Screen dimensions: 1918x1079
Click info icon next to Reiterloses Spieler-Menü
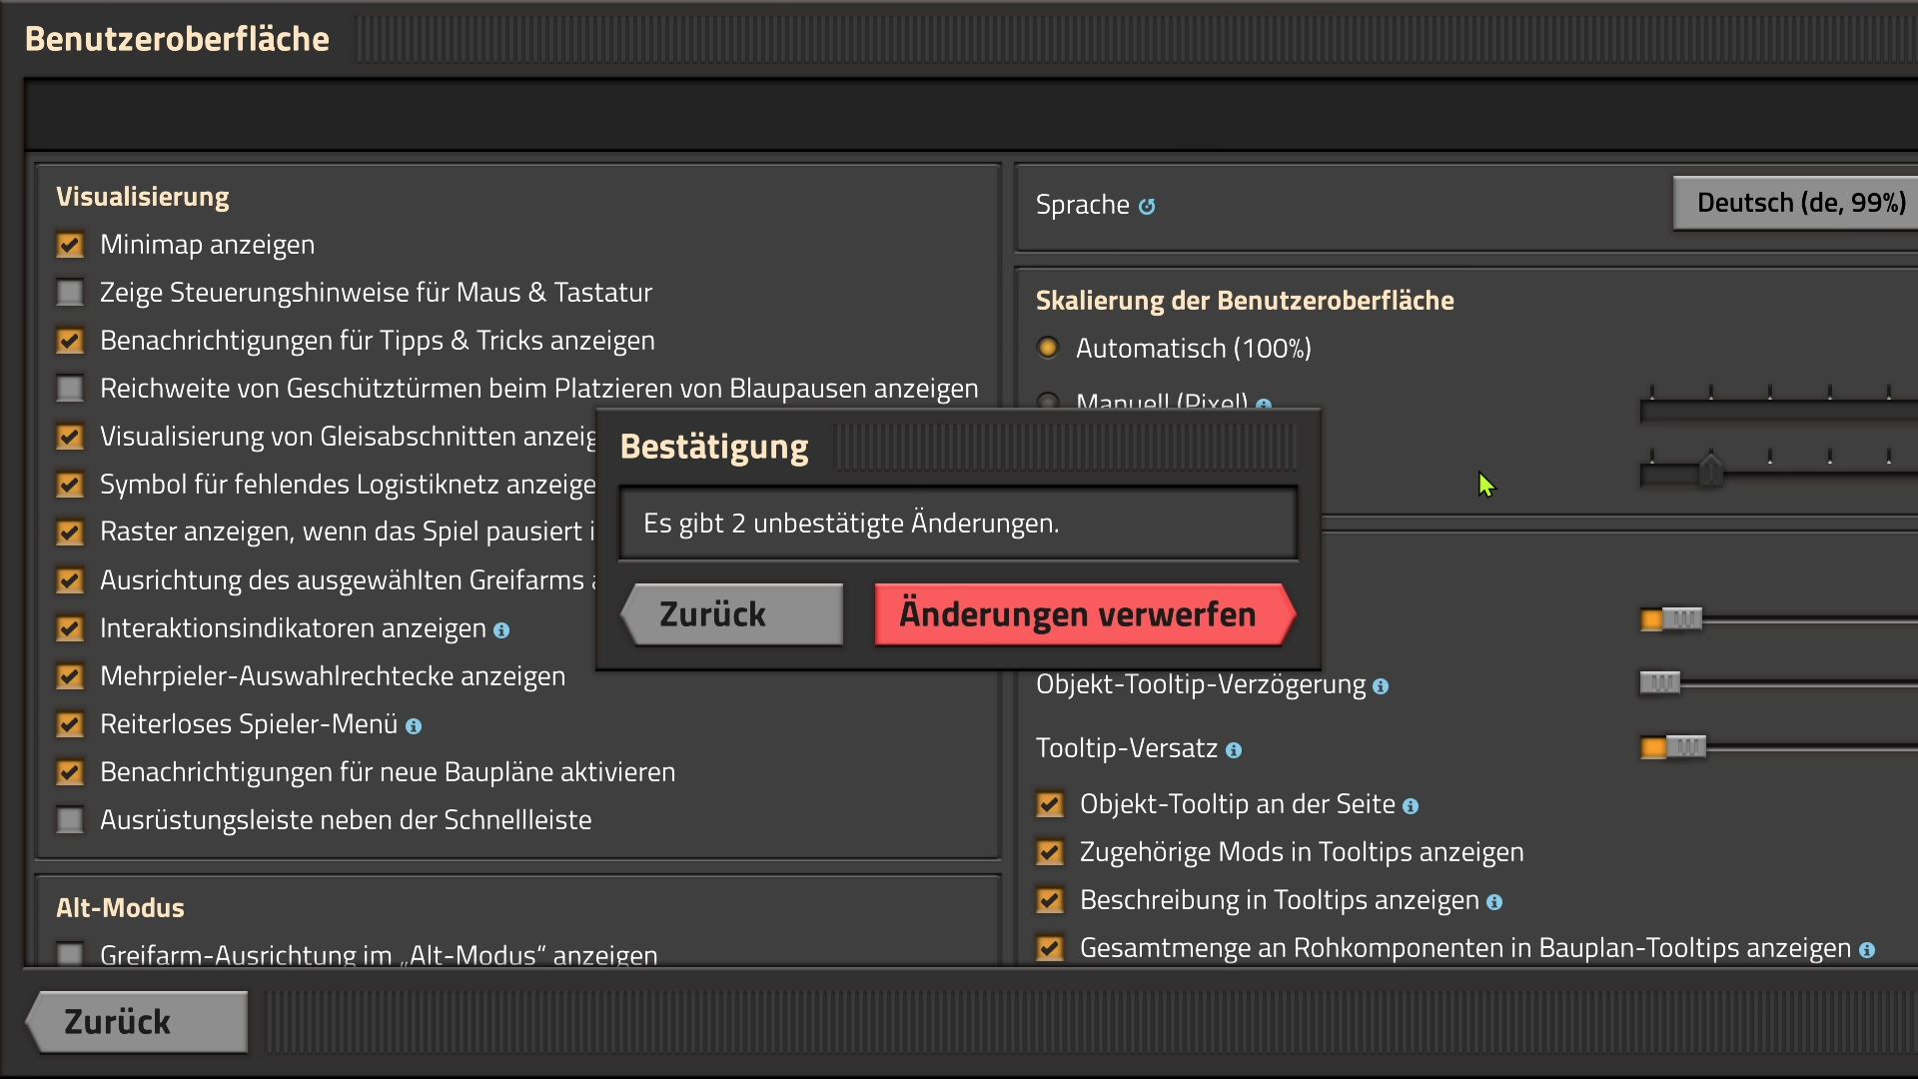pyautogui.click(x=414, y=726)
